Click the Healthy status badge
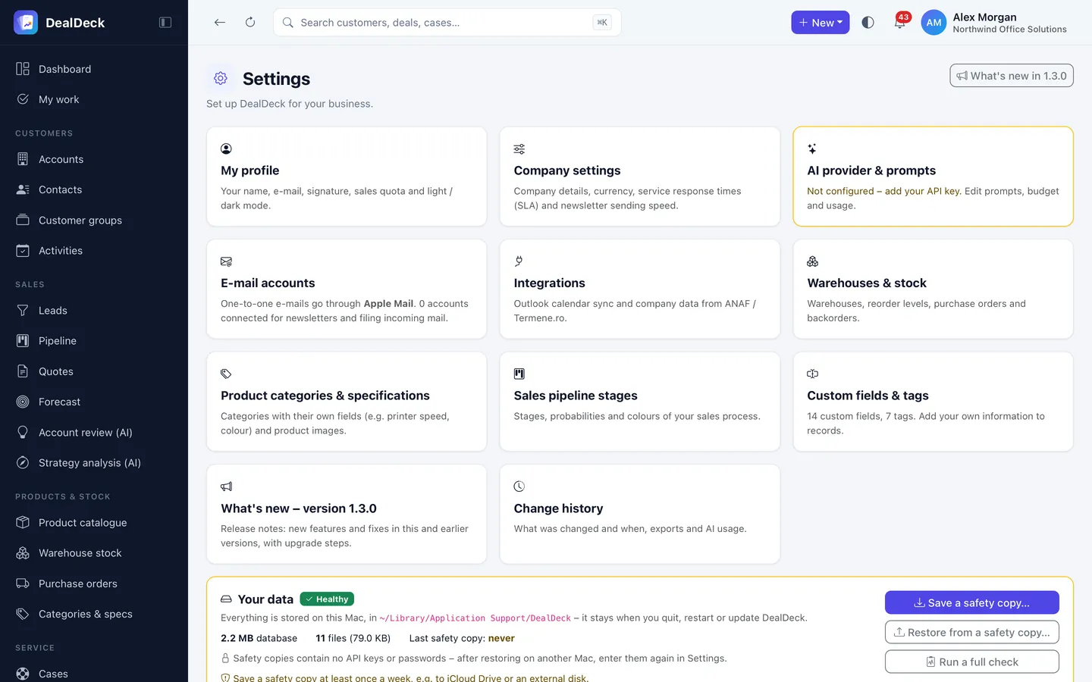Screen dimensions: 1092x682 [x=327, y=599]
